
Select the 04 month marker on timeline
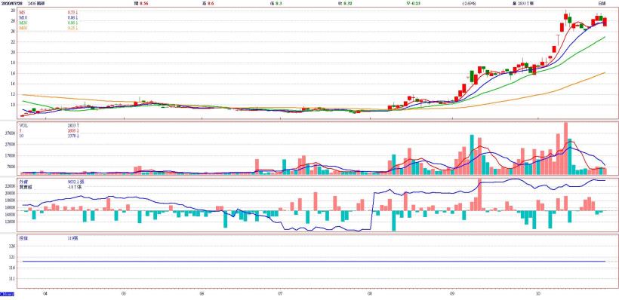[x=45, y=294]
